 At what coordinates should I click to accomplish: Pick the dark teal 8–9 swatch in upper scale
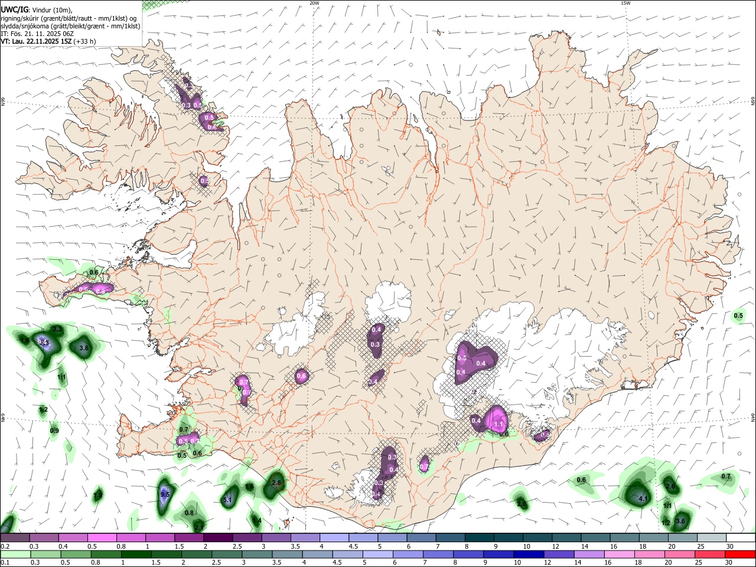coord(478,538)
